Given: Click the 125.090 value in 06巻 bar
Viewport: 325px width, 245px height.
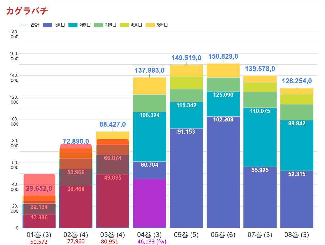Looking at the screenshot, I should click(223, 95).
